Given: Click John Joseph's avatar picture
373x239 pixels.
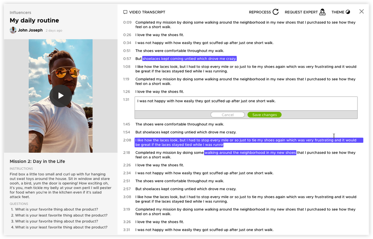Looking at the screenshot, I should click(13, 30).
